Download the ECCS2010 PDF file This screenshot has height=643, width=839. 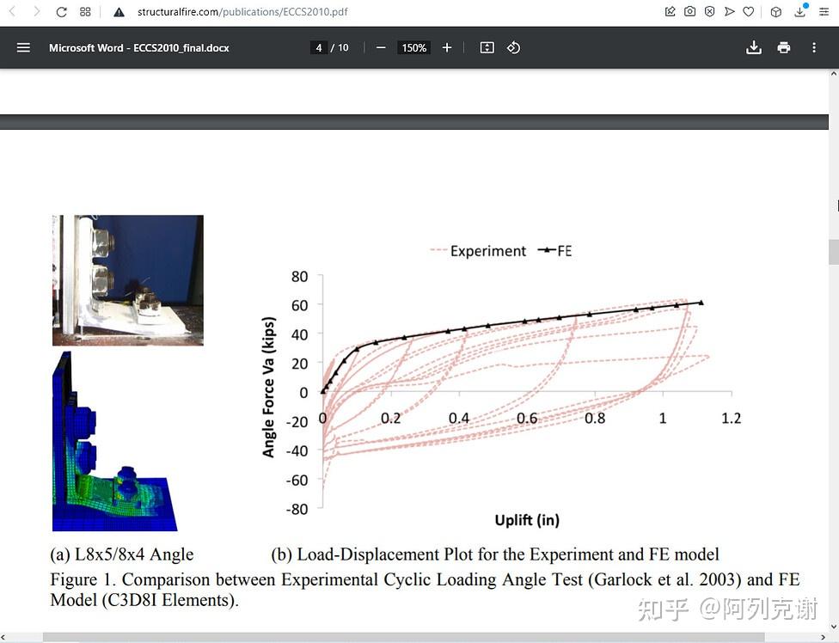[x=754, y=47]
